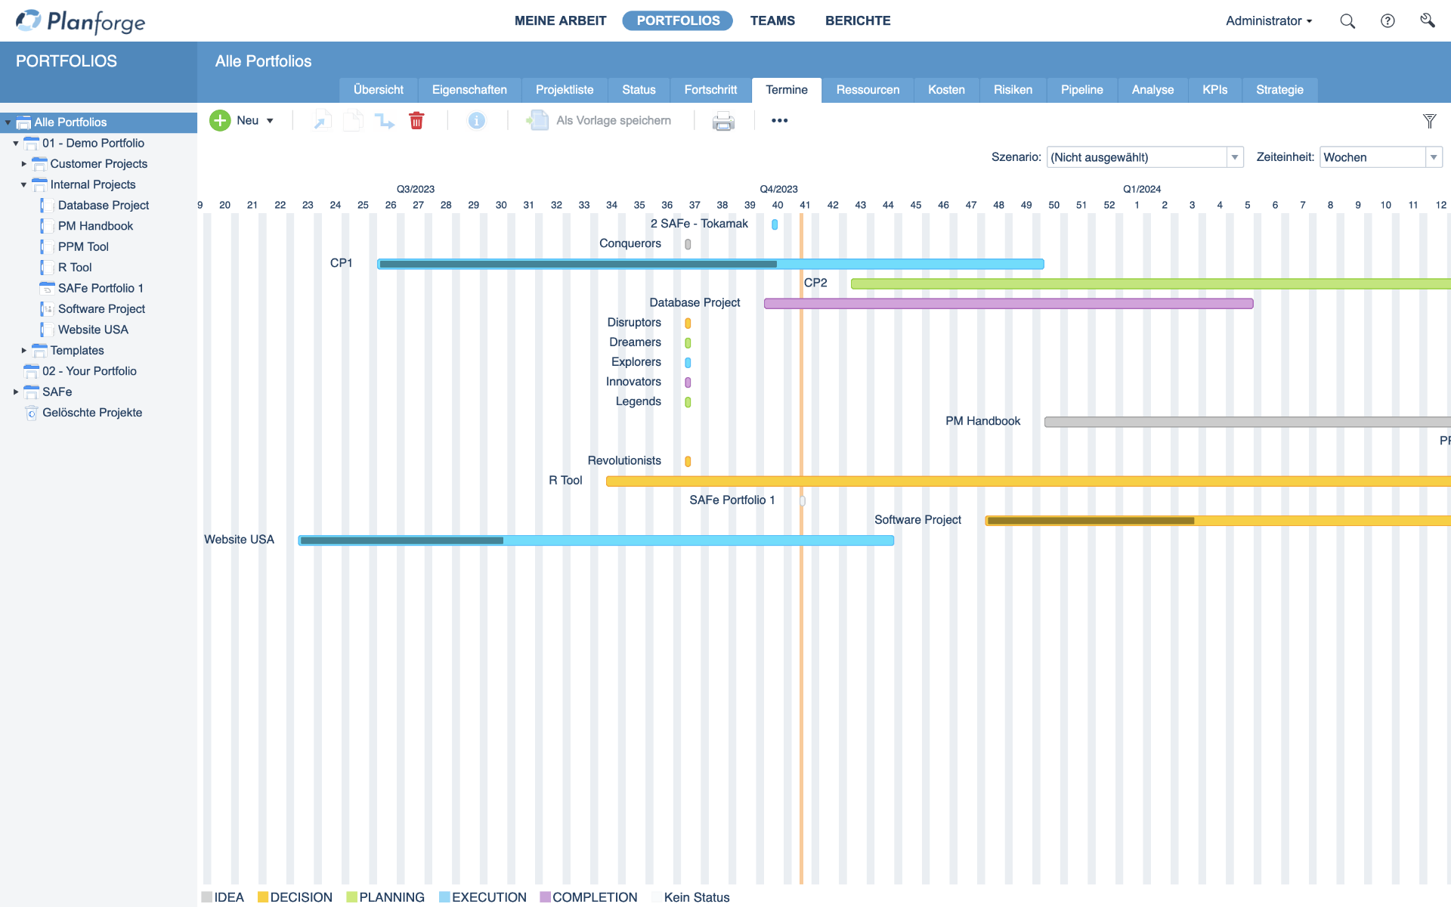Viewport: 1451px width, 907px height.
Task: Click the SAFe Portfolio 1 tree icon
Action: [47, 288]
